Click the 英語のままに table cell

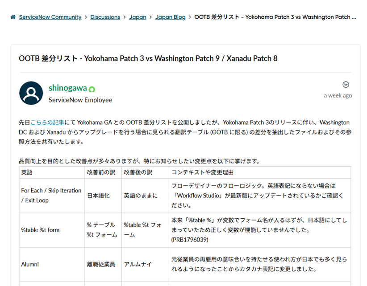[x=145, y=196]
